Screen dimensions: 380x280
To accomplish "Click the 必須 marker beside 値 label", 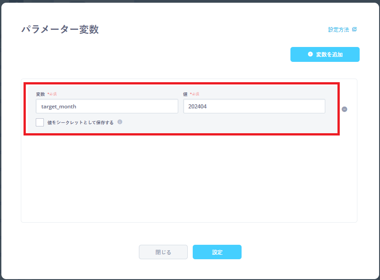I will tap(195, 94).
